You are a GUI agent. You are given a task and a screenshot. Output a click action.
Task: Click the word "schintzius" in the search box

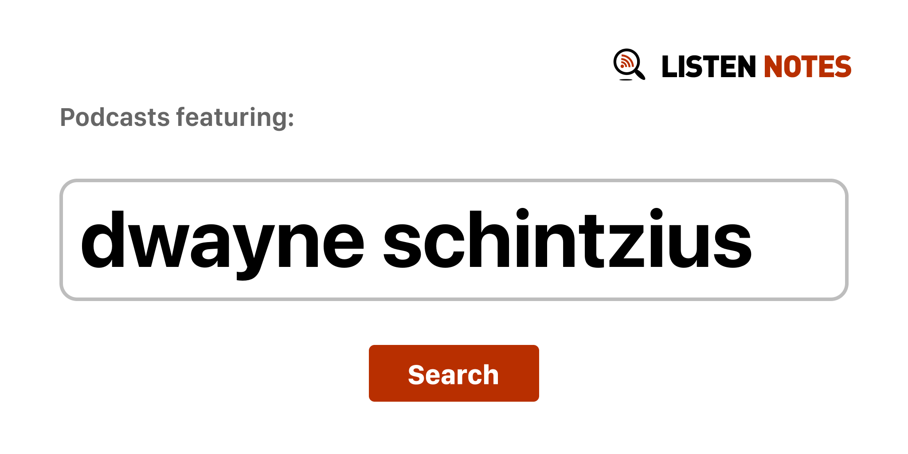(x=567, y=240)
